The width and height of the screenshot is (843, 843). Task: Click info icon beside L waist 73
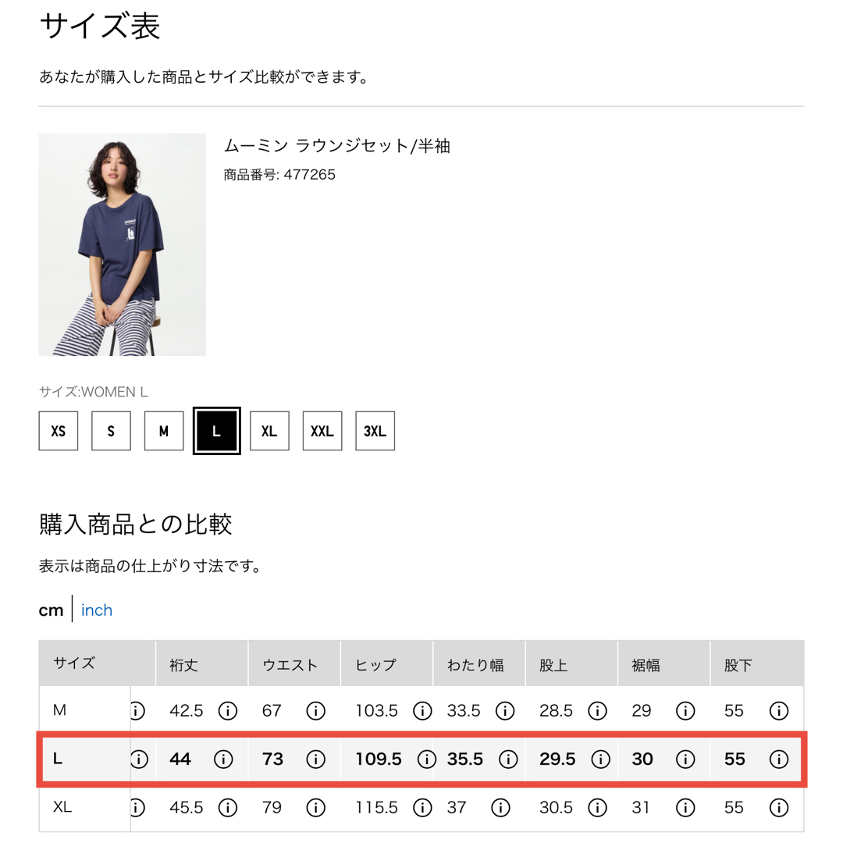315,759
